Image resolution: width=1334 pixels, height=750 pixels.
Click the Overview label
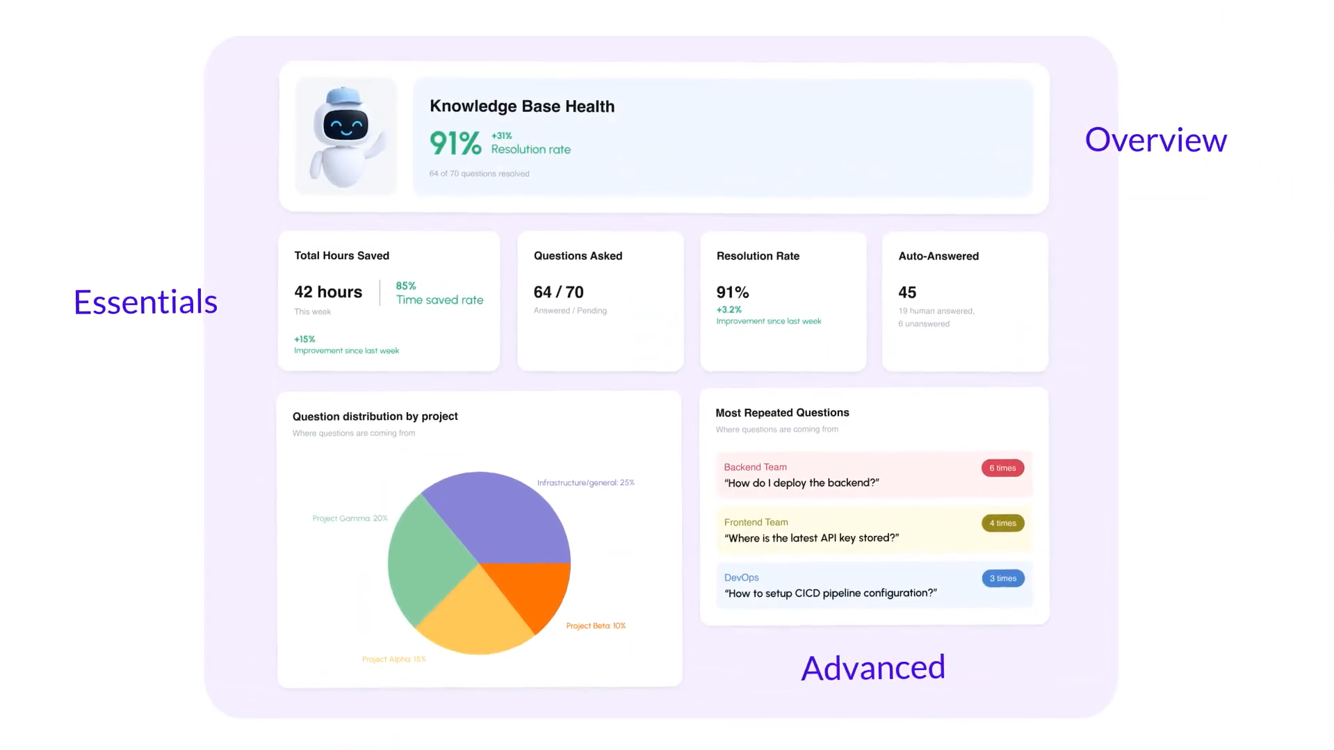click(x=1155, y=140)
